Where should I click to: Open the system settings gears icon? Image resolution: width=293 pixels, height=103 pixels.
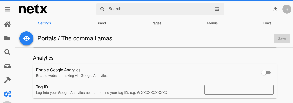[x=7, y=94]
